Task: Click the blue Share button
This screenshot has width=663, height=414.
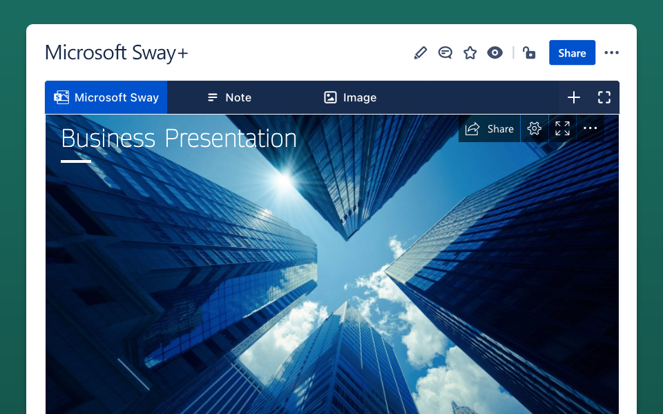Action: click(x=572, y=53)
